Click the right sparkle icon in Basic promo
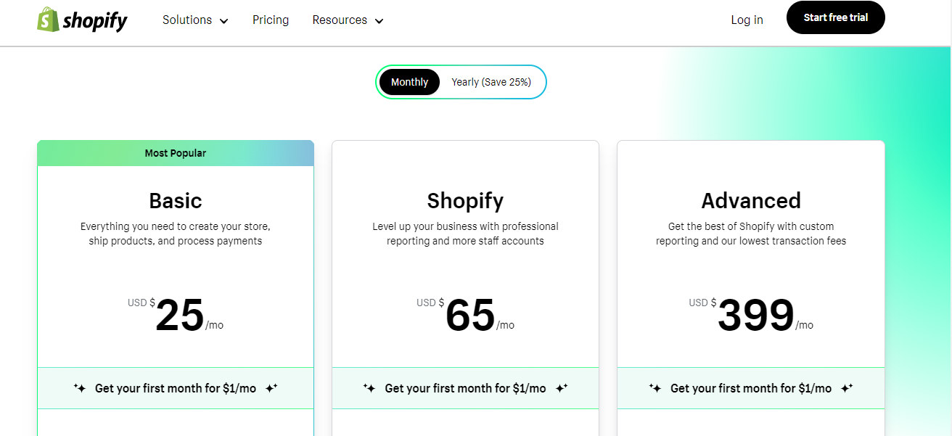952x436 pixels. click(271, 388)
